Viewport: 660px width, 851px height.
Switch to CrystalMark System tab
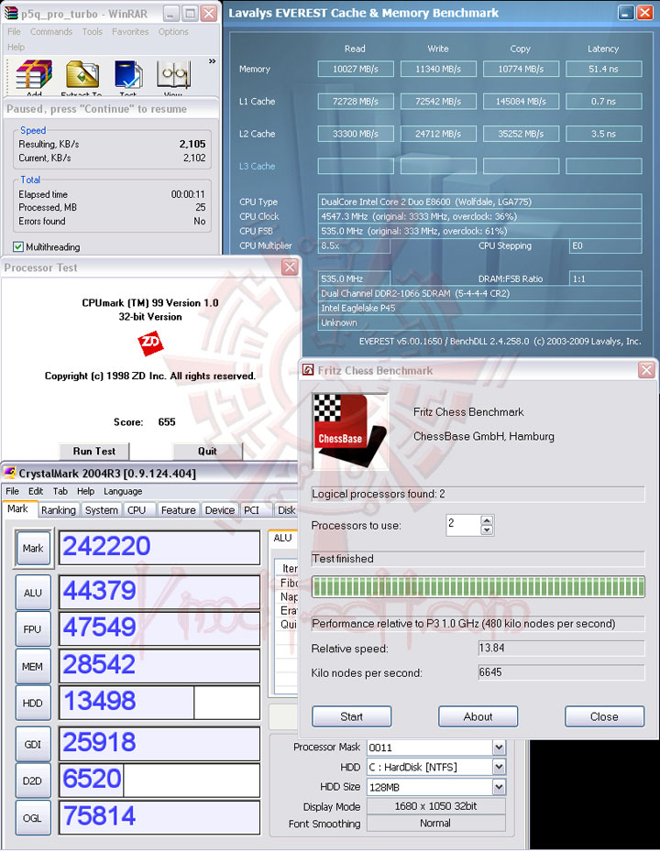(101, 510)
